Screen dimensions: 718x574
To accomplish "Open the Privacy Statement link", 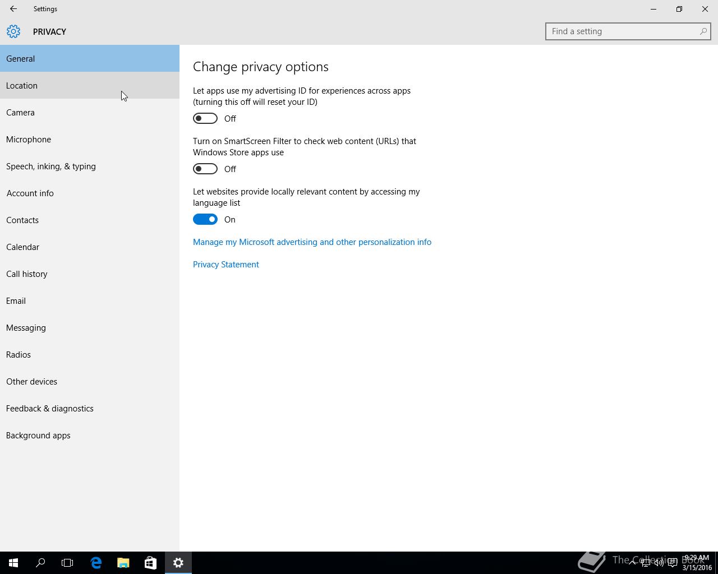I will [x=226, y=265].
